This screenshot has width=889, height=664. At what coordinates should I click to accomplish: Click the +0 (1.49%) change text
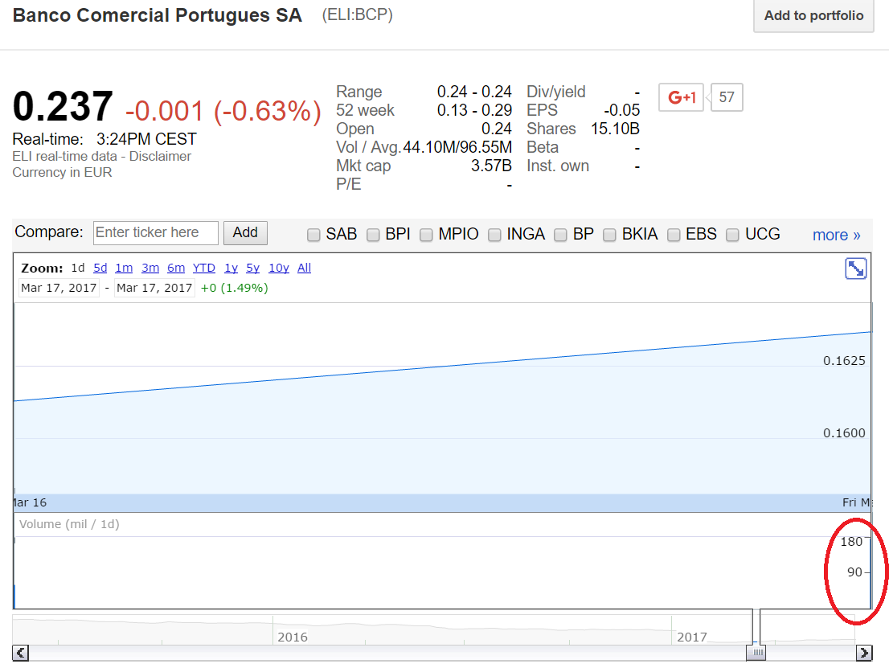click(234, 288)
